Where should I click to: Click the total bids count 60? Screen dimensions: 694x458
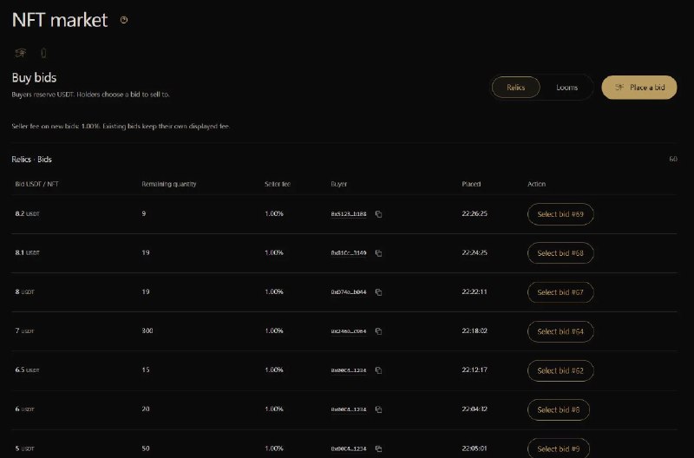673,159
